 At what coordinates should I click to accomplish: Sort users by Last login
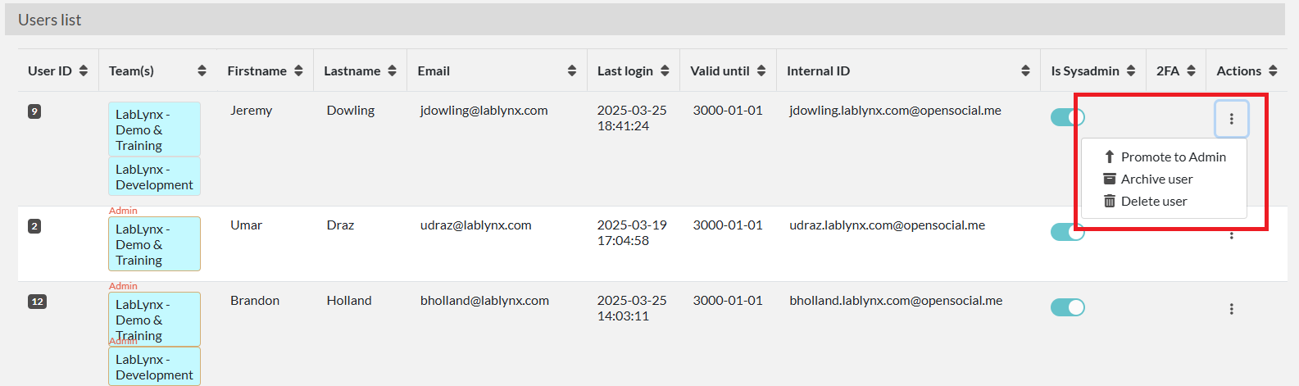pos(665,71)
